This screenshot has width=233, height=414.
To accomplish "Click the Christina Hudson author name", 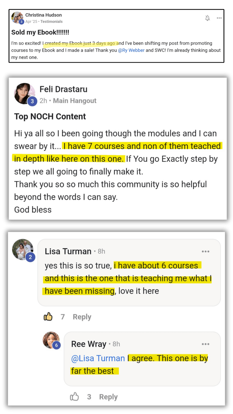I will pyautogui.click(x=43, y=15).
